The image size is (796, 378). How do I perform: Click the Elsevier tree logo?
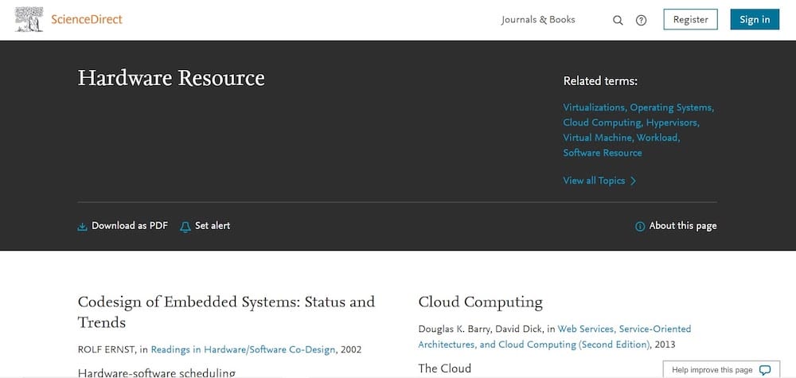point(29,20)
